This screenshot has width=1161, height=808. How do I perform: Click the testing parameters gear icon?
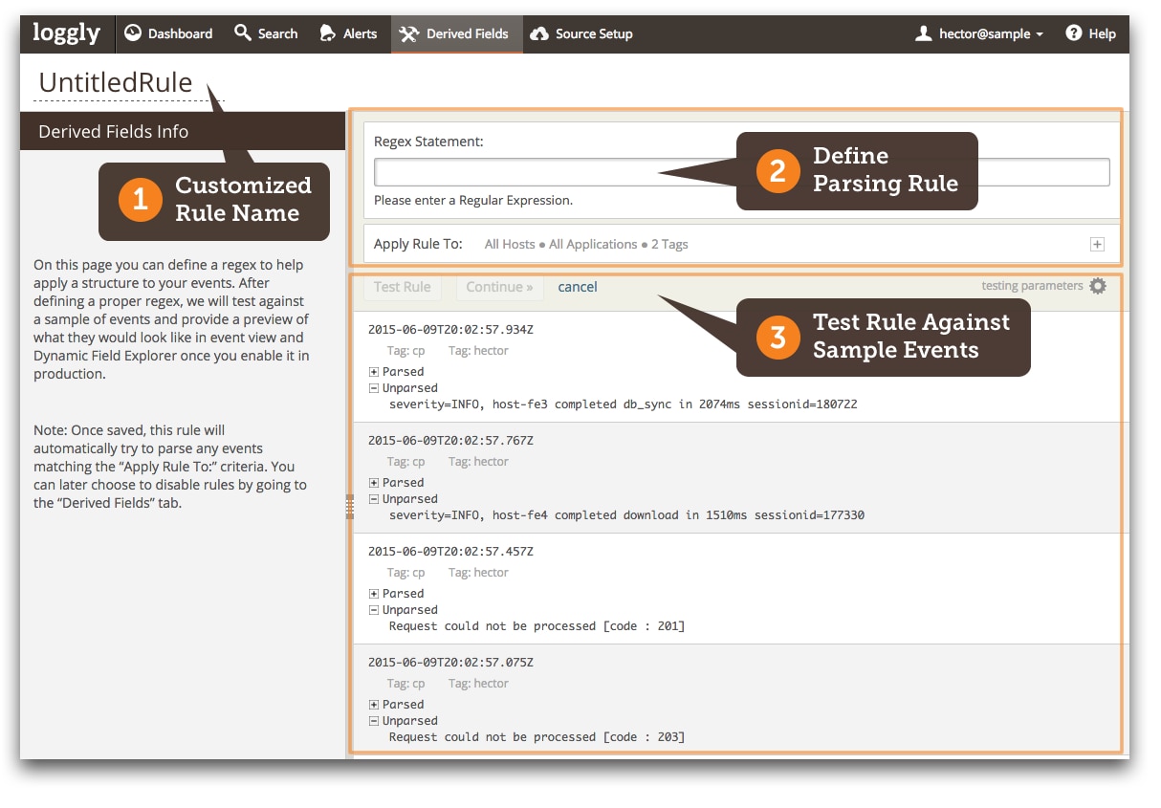click(x=1098, y=286)
